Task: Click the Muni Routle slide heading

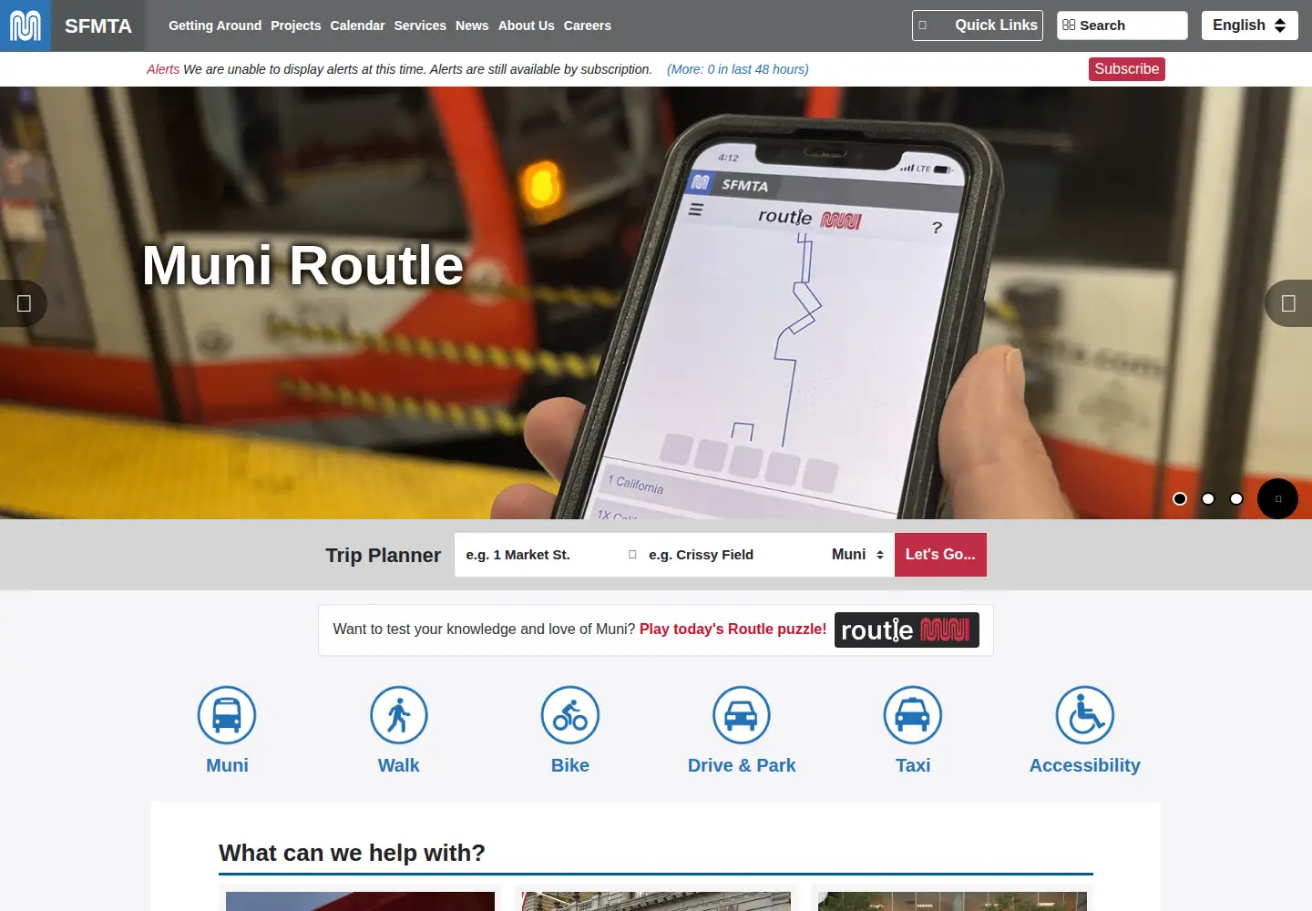Action: (303, 265)
